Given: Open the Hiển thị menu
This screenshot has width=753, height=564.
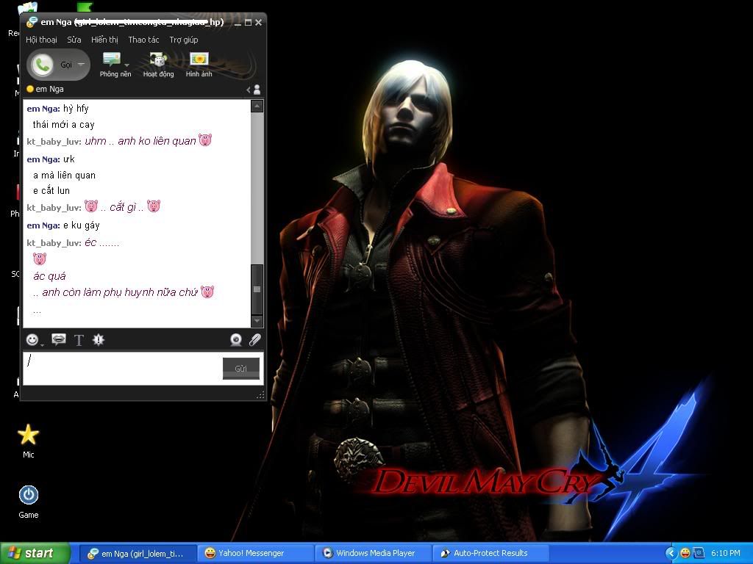Looking at the screenshot, I should 104,40.
